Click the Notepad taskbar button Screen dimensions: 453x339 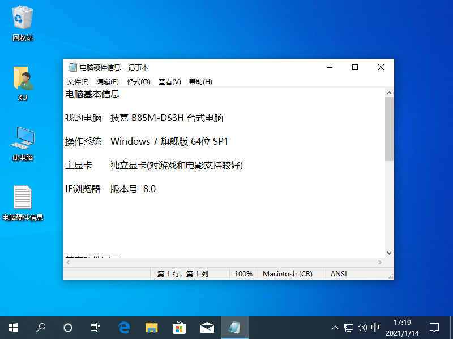tap(234, 327)
